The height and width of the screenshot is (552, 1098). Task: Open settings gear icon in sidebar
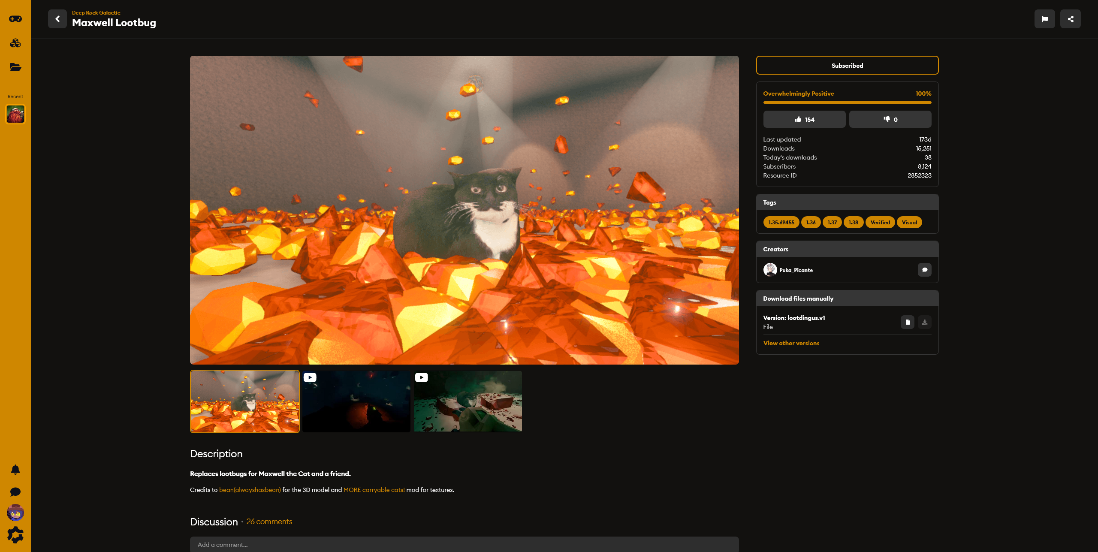pos(15,535)
